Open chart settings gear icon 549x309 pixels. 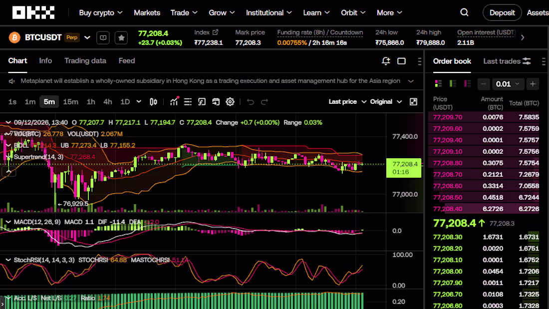pyautogui.click(x=230, y=102)
